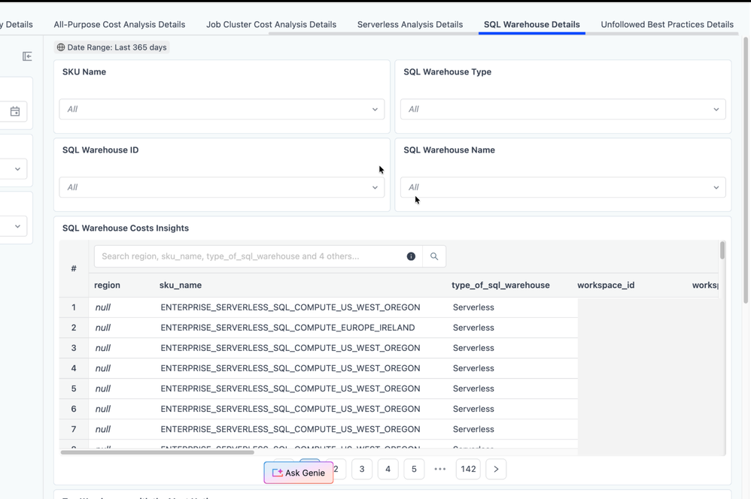Screen dimensions: 751x499
Task: Expand the SQL Warehouse ID dropdown
Action: [222, 187]
